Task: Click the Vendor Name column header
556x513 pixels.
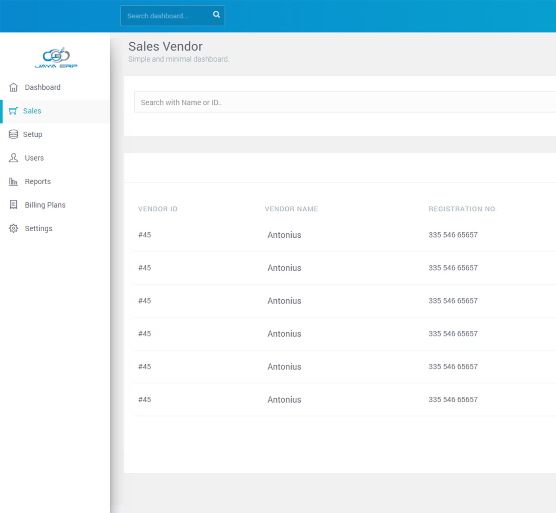Action: (291, 209)
